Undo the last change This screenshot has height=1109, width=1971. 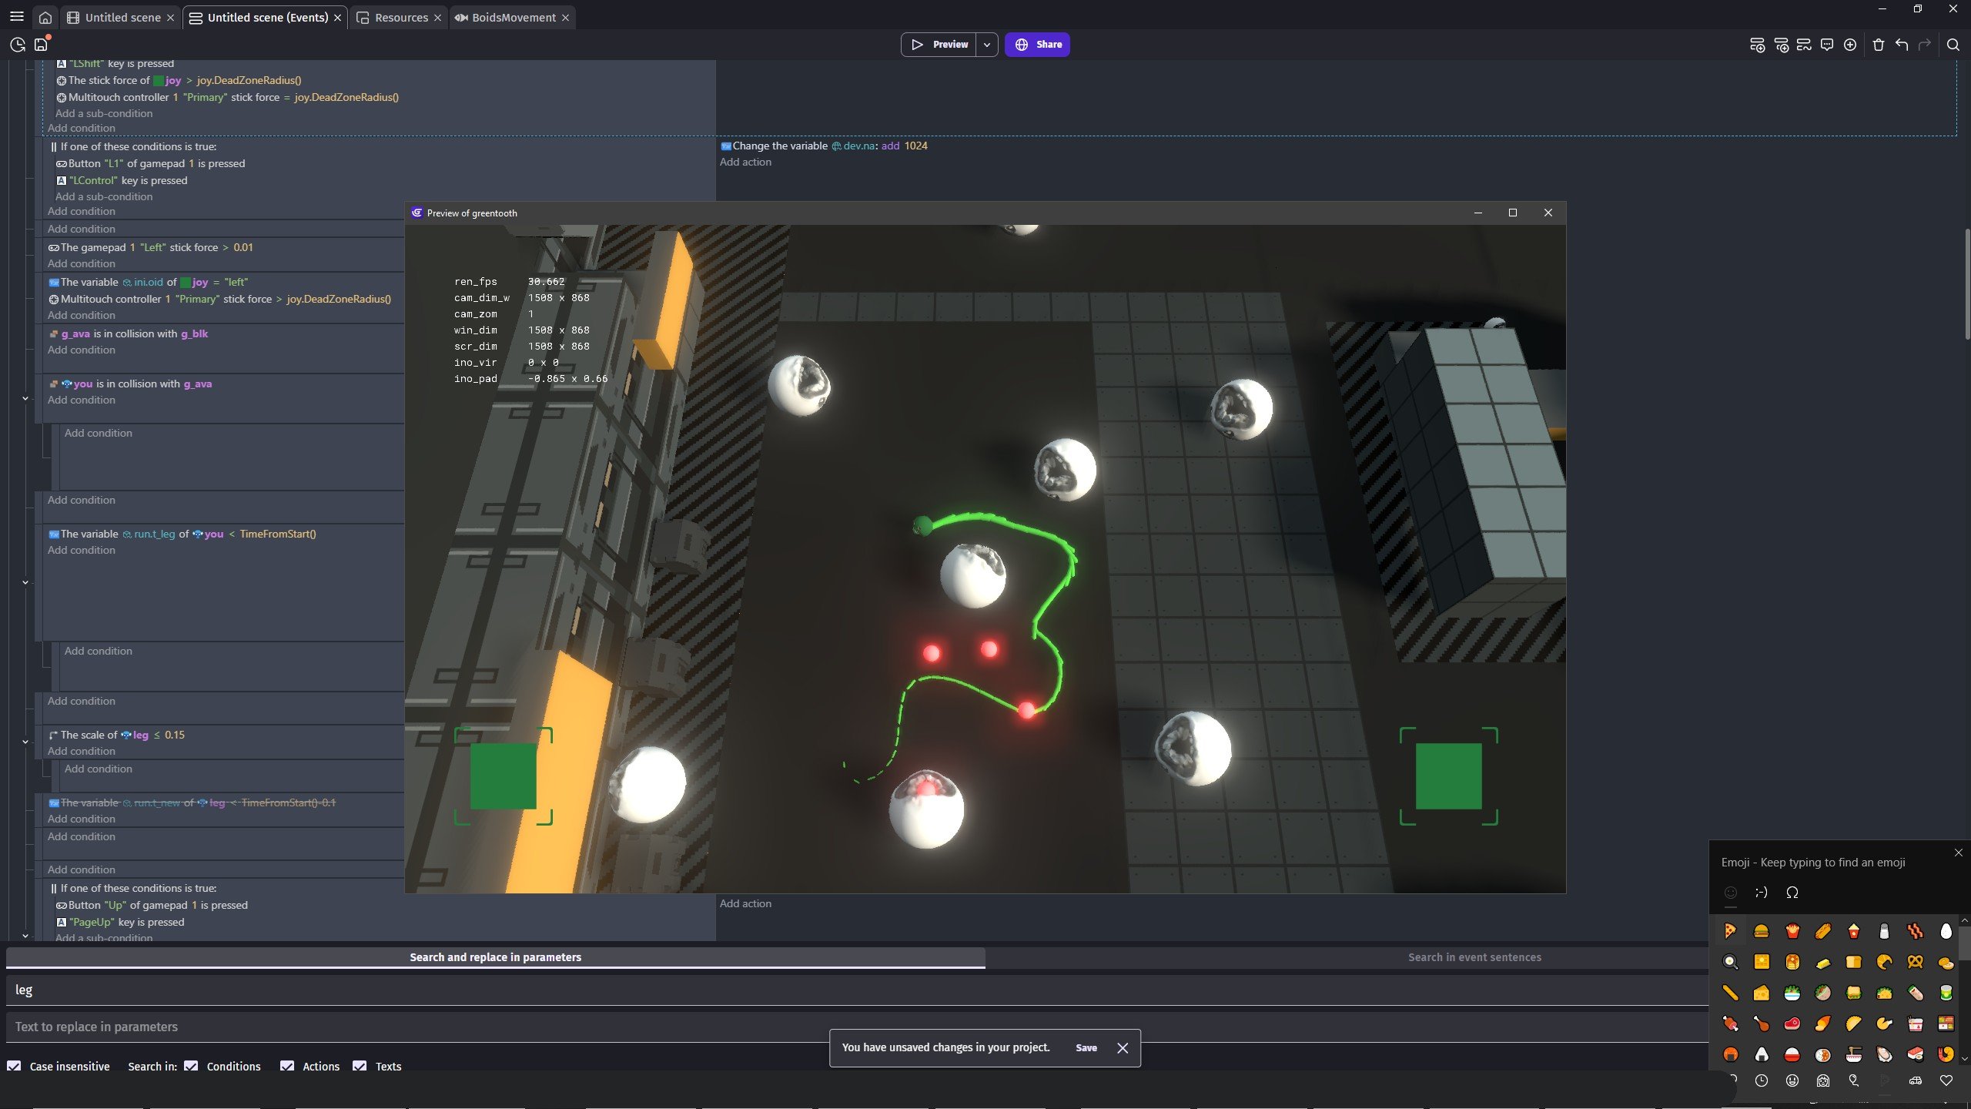(x=1902, y=45)
